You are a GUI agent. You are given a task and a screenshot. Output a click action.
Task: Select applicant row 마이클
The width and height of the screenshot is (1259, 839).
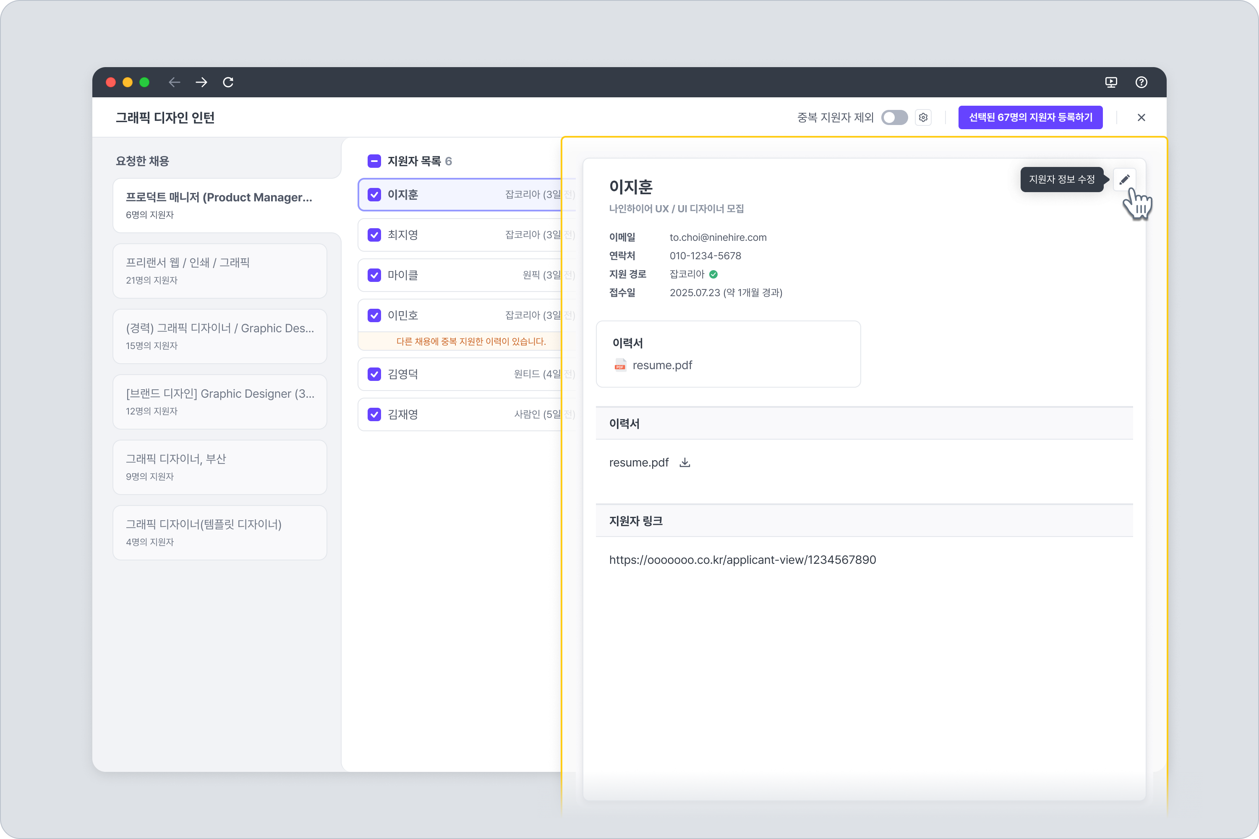point(460,275)
